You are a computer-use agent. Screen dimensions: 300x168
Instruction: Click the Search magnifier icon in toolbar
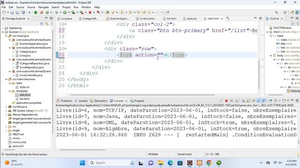(277, 13)
